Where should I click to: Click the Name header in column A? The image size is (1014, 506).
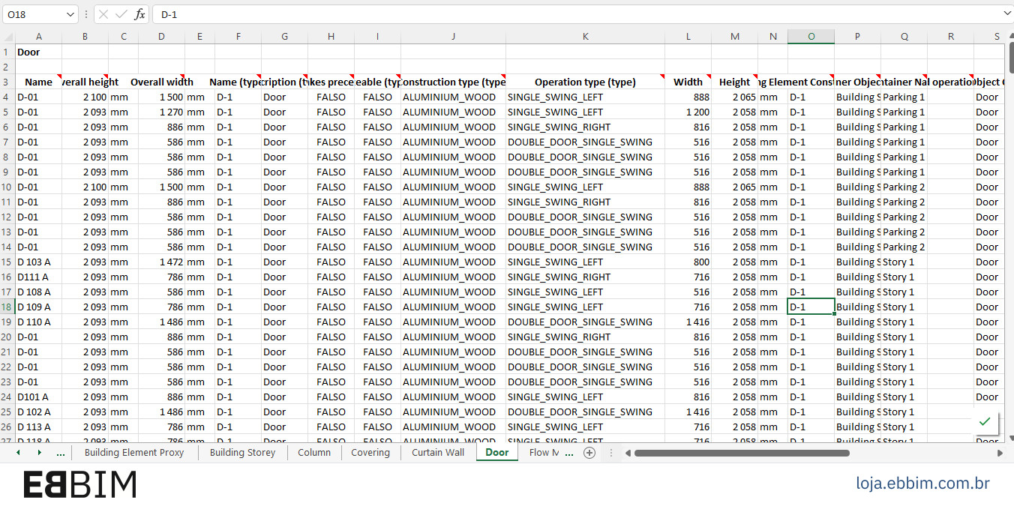pyautogui.click(x=38, y=82)
